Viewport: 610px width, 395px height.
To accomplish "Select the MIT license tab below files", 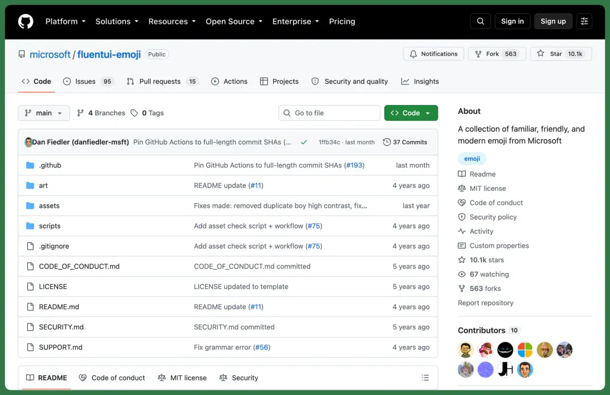I will [x=182, y=378].
